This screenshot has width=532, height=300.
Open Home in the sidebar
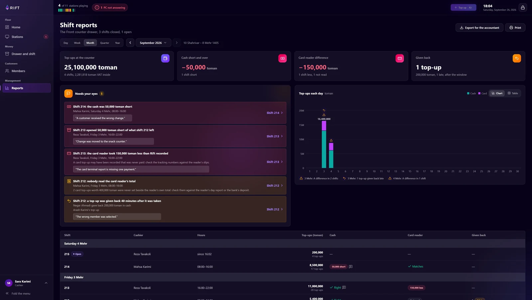(x=27, y=27)
